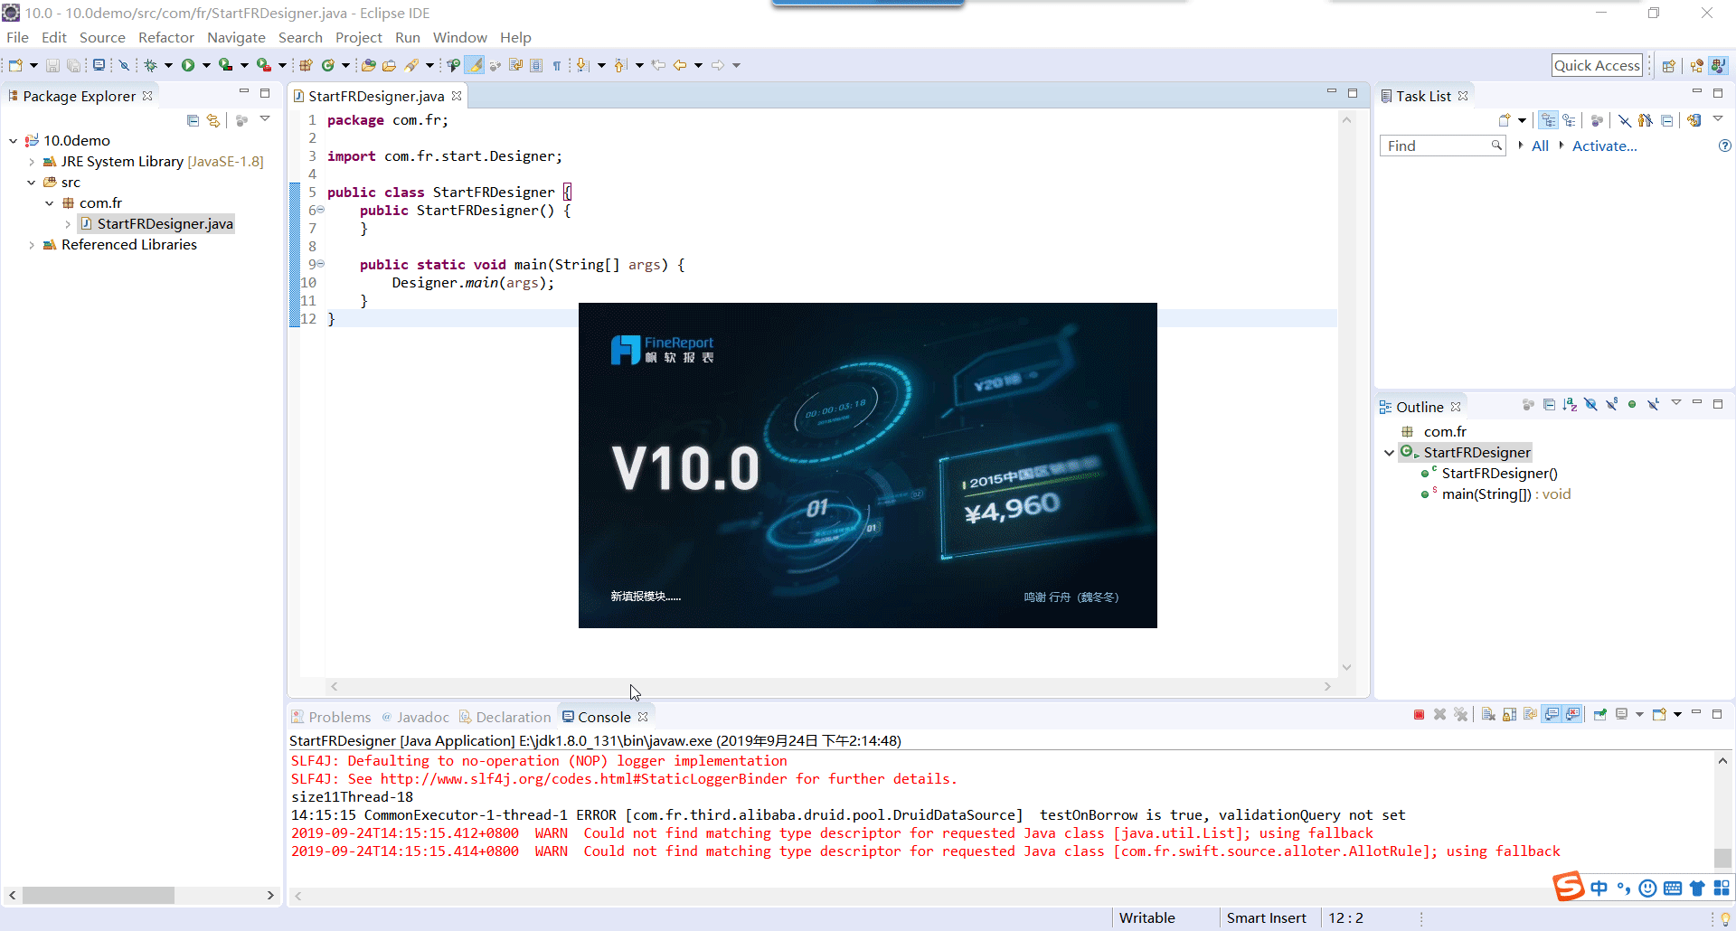Click the Debug bug icon in toolbar

[x=151, y=65]
